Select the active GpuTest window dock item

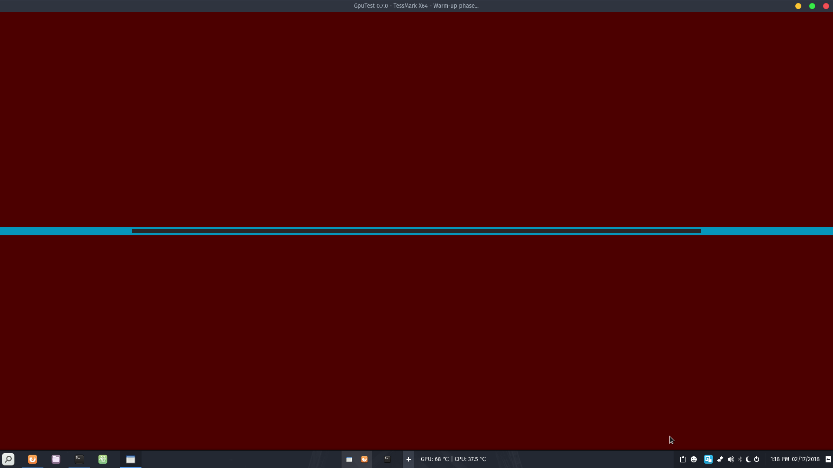tap(131, 459)
